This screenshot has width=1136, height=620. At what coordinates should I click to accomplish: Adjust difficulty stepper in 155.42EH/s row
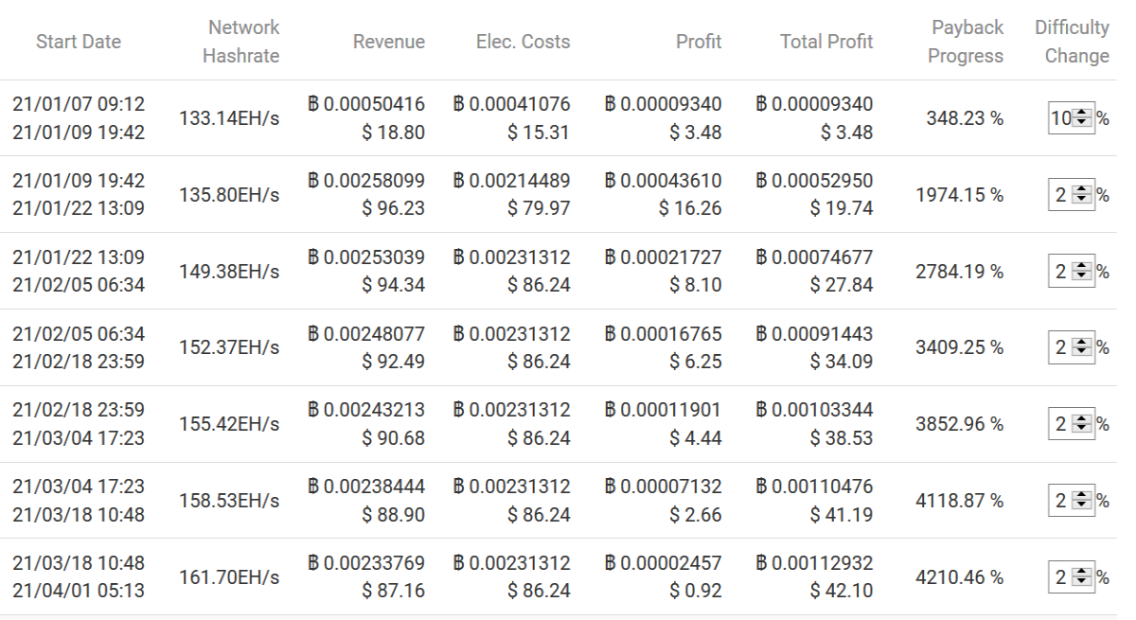(1084, 424)
